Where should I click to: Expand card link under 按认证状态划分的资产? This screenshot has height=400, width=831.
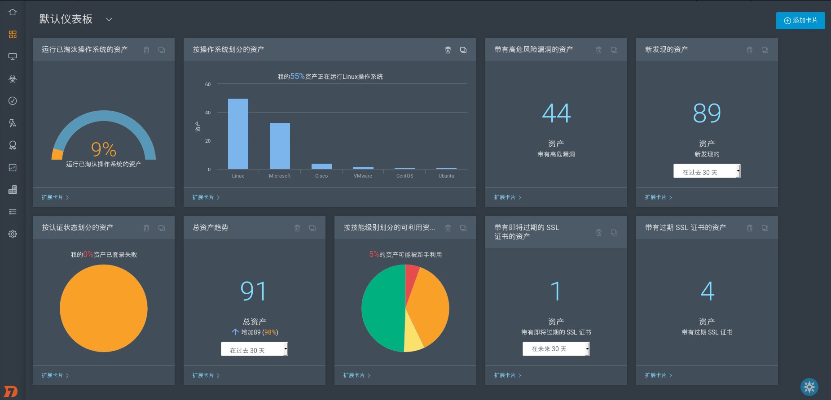(x=55, y=375)
